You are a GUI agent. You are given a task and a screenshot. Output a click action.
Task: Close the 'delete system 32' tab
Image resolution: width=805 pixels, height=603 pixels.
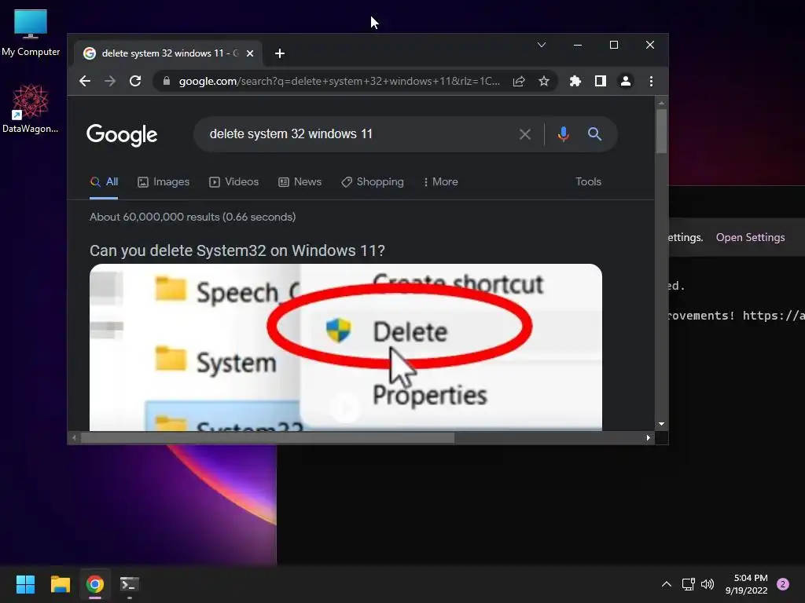coord(250,53)
